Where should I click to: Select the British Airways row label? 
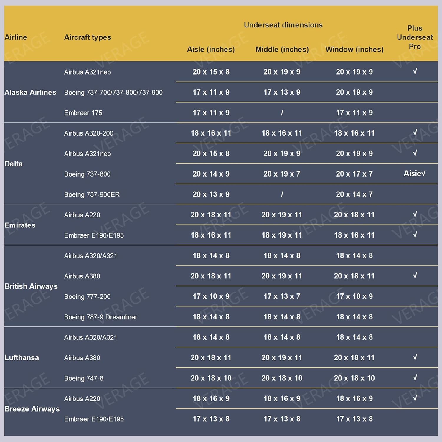31,286
